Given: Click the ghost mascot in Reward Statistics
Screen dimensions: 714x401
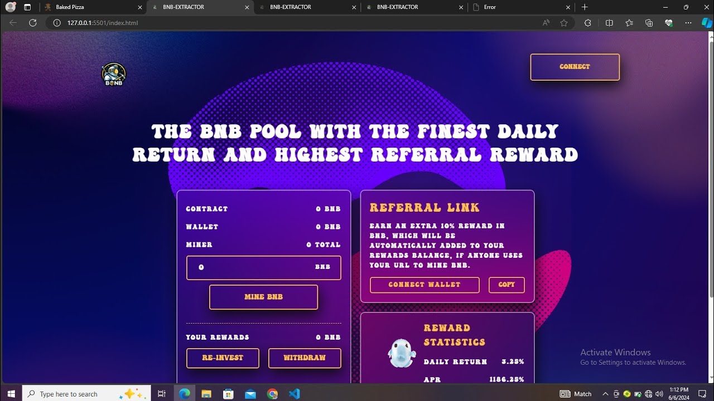Looking at the screenshot, I should [x=401, y=353].
